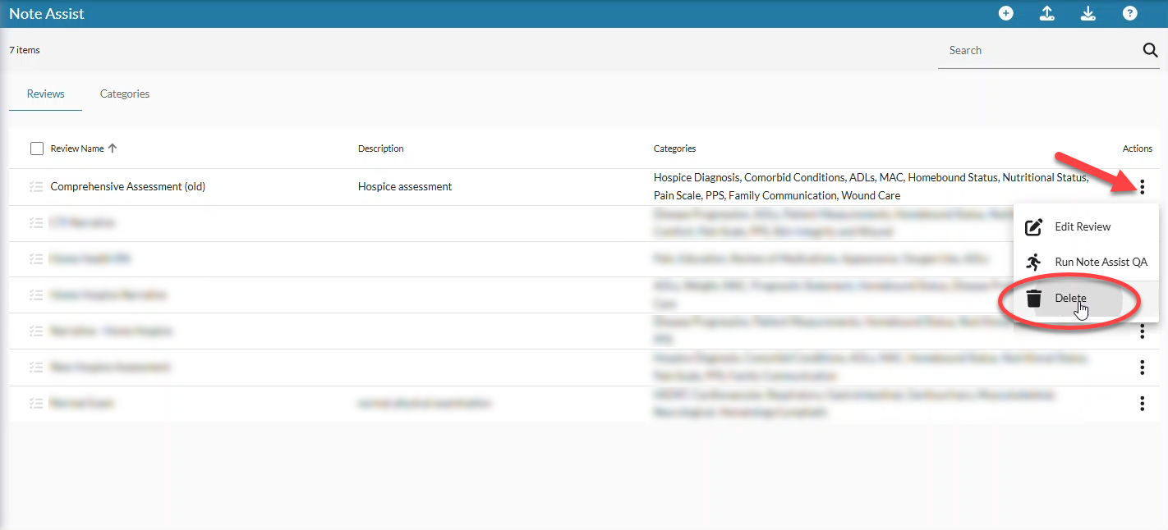
Task: Click Delete in the actions menu
Action: tap(1070, 299)
